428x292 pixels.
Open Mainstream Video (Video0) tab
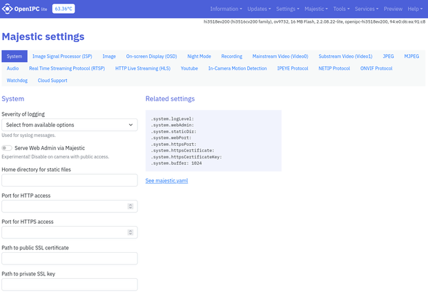pos(280,56)
